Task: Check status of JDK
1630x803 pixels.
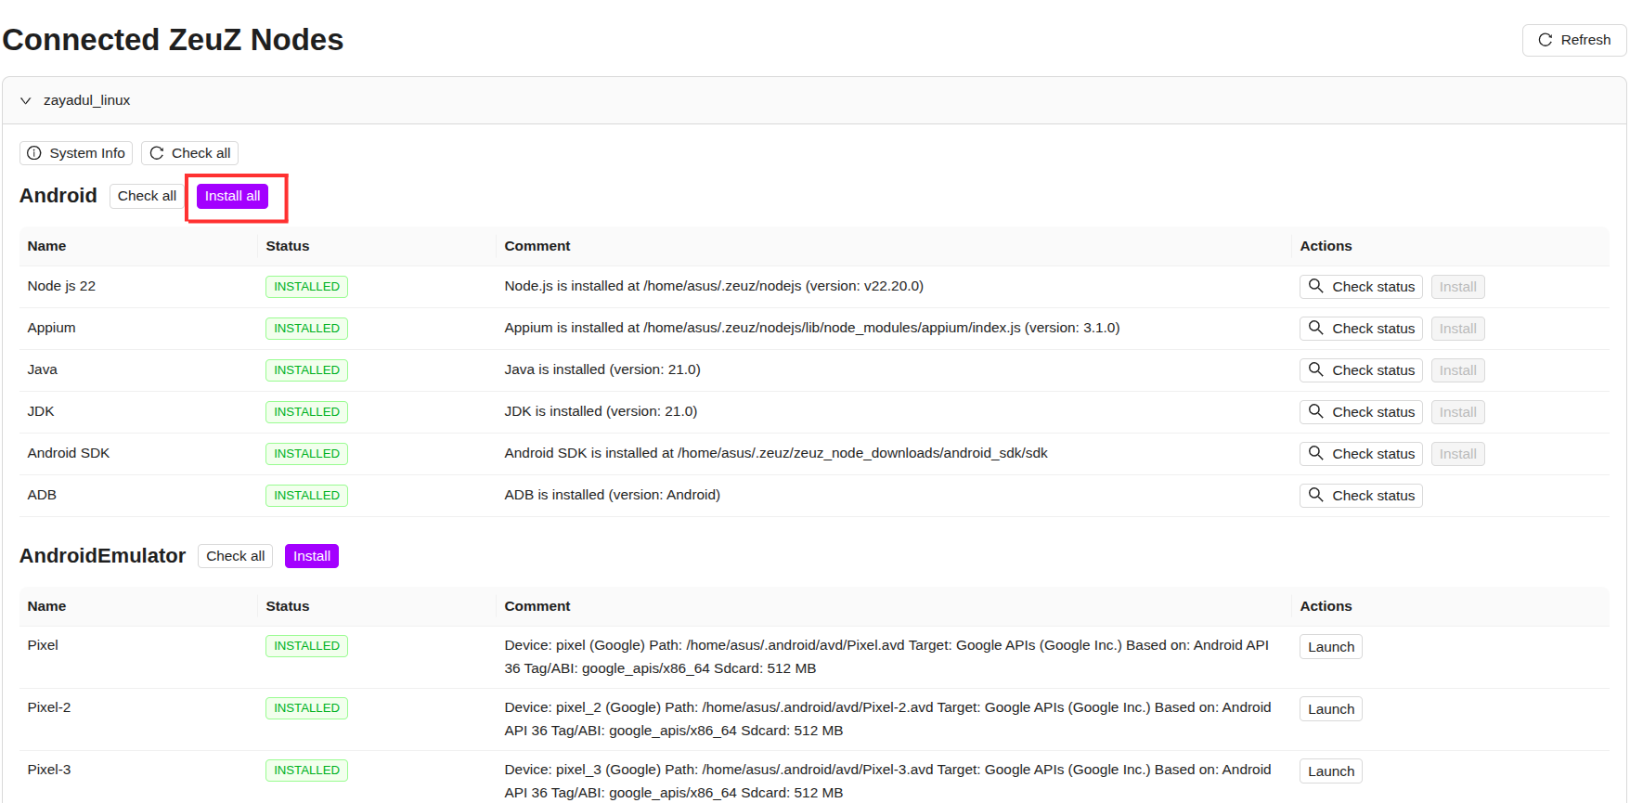Action: point(1361,412)
